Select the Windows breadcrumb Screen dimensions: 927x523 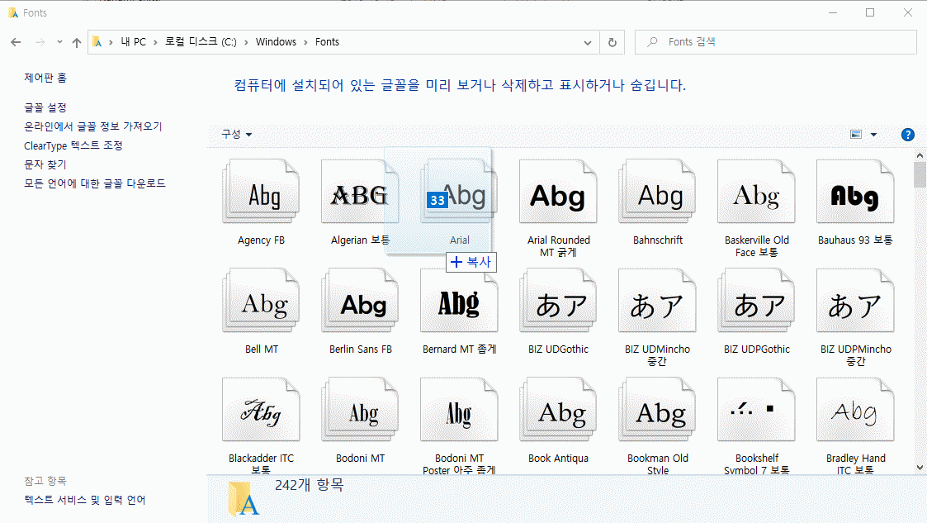[x=276, y=42]
